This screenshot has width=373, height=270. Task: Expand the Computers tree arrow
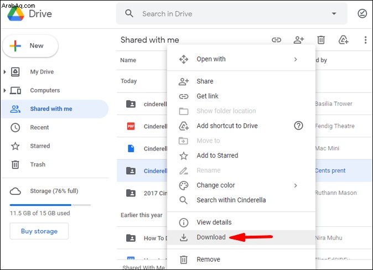coord(4,90)
